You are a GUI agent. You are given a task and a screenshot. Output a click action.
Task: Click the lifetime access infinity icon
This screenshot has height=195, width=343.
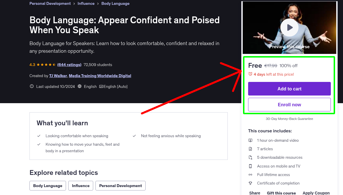click(250, 175)
